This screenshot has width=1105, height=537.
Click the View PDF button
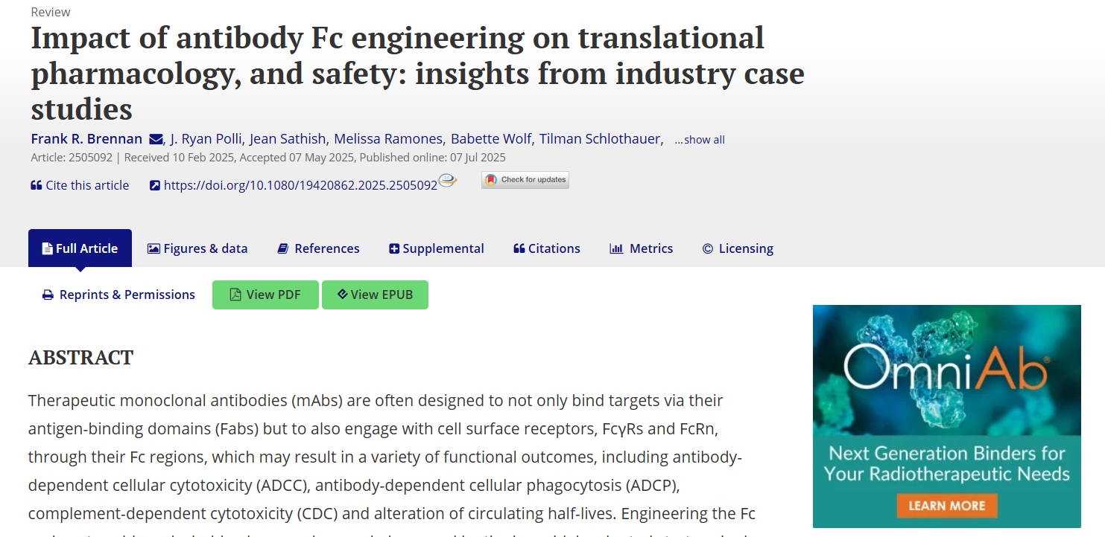(265, 295)
